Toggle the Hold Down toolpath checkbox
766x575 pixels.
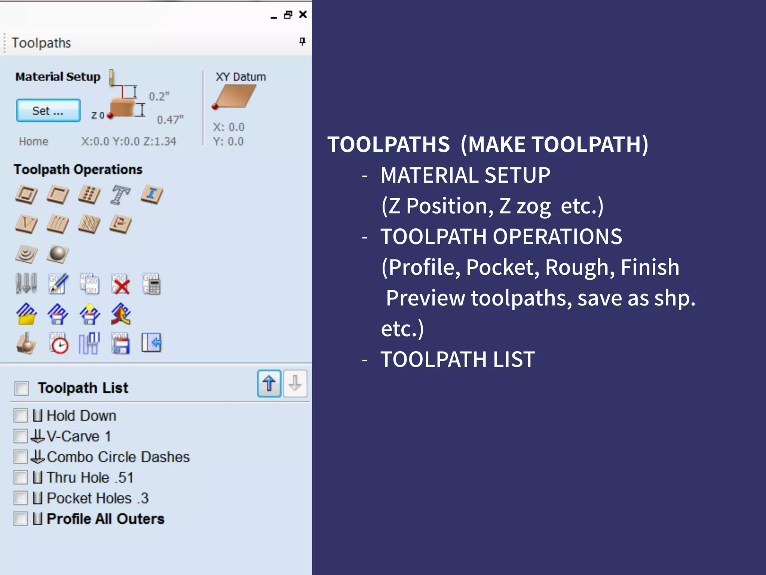(x=21, y=416)
